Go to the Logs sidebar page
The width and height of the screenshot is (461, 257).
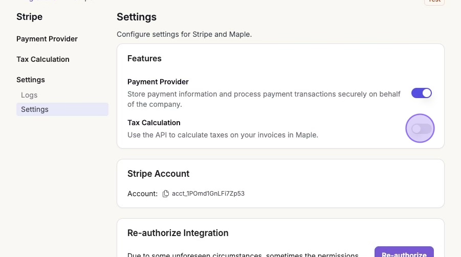(x=29, y=95)
